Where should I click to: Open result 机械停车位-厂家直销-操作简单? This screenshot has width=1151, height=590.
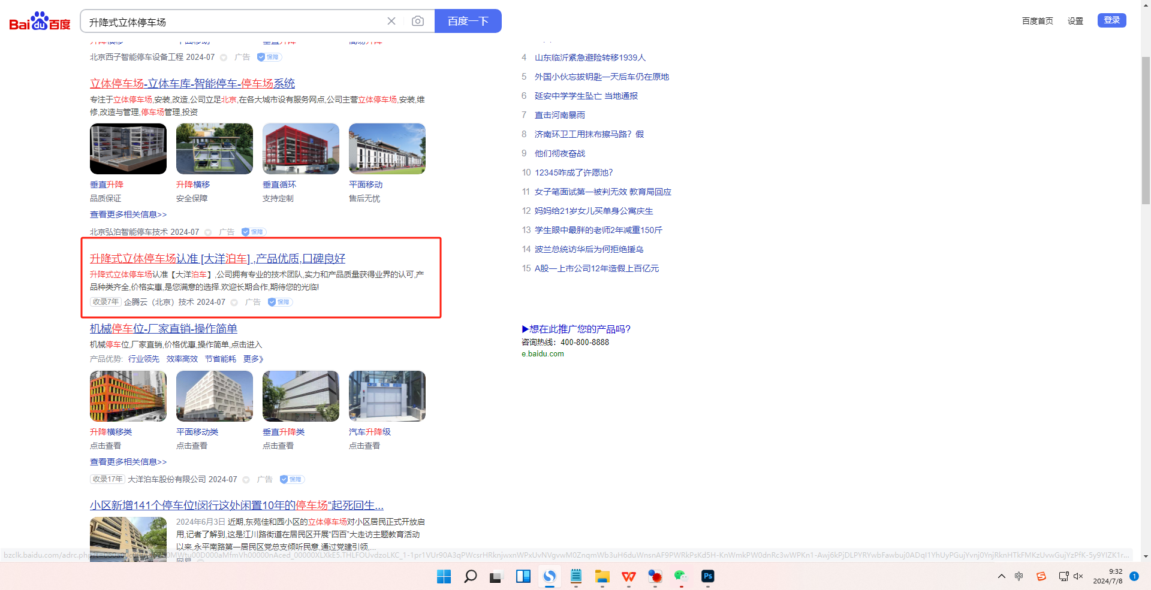click(164, 328)
